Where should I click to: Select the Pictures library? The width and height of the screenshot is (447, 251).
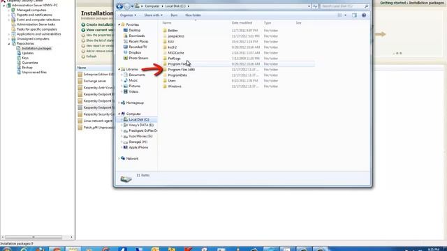click(x=134, y=86)
